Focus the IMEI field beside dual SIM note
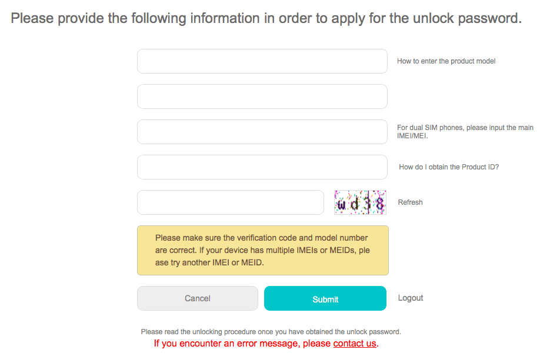The height and width of the screenshot is (356, 550). [262, 132]
